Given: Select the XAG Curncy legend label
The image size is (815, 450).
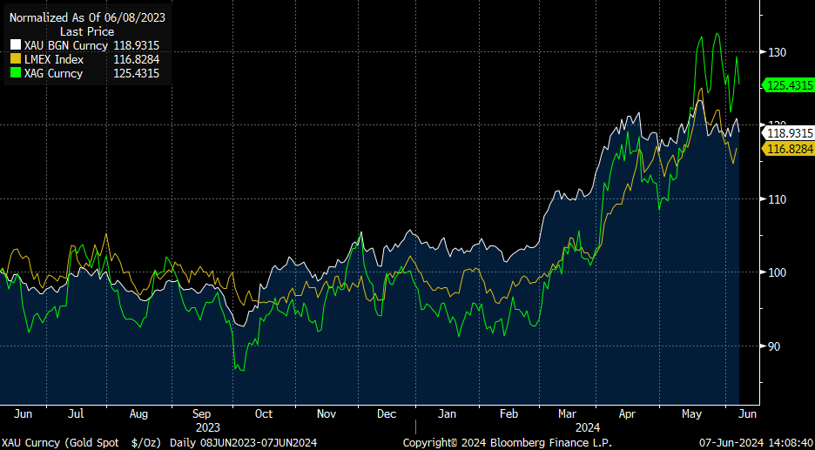Looking at the screenshot, I should 54,73.
